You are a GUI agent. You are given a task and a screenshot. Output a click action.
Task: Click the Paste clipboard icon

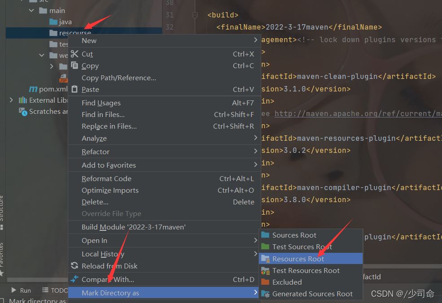(x=74, y=89)
